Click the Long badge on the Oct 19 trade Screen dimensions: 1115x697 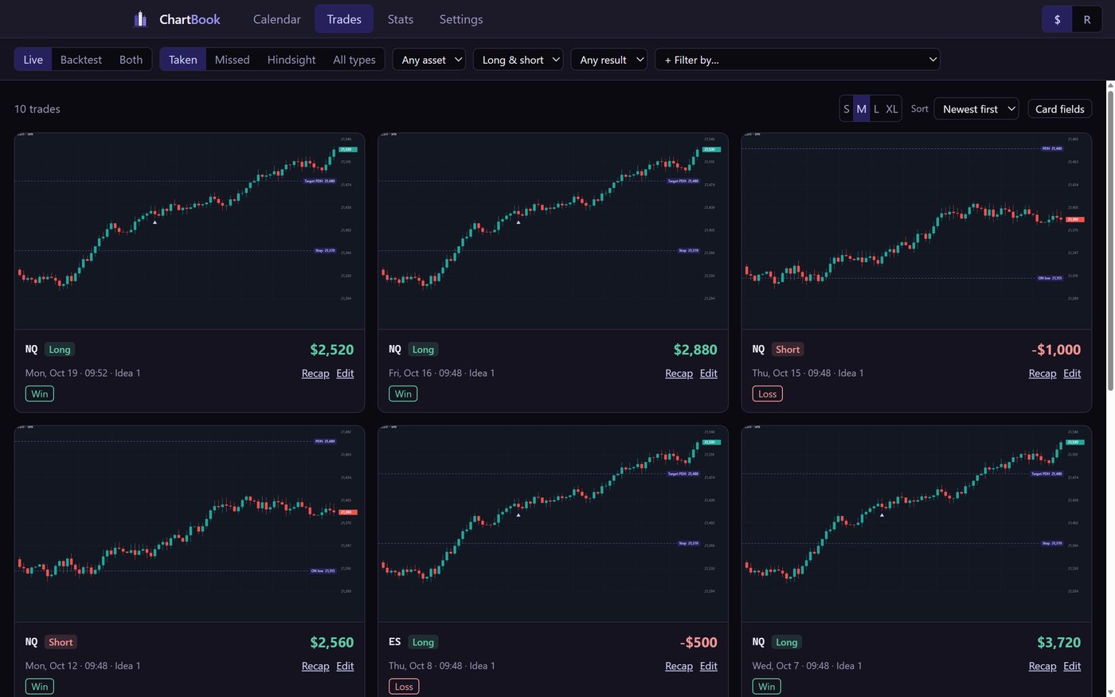(x=60, y=350)
